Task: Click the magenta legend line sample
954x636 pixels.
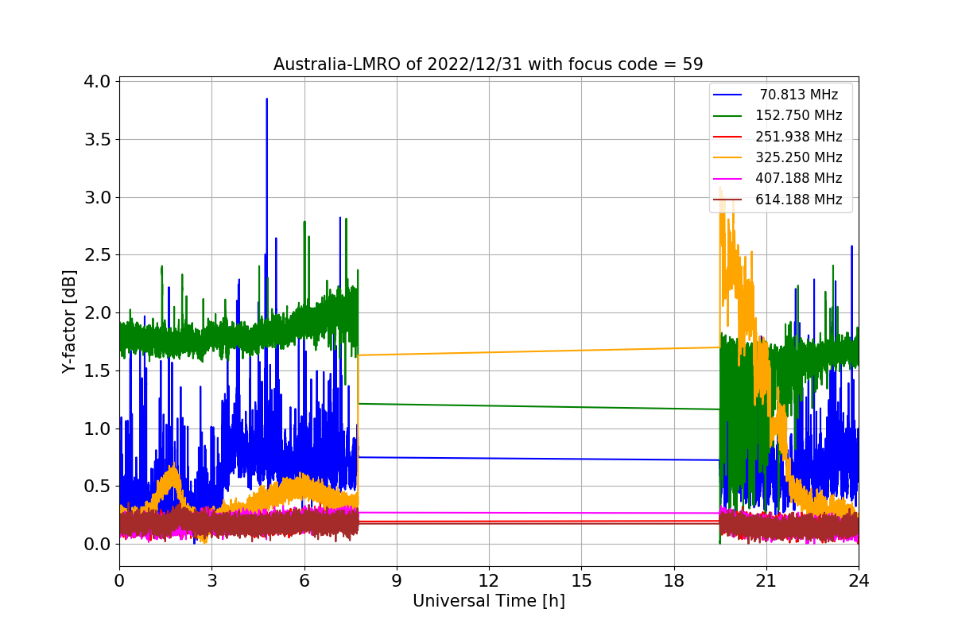Action: 729,179
